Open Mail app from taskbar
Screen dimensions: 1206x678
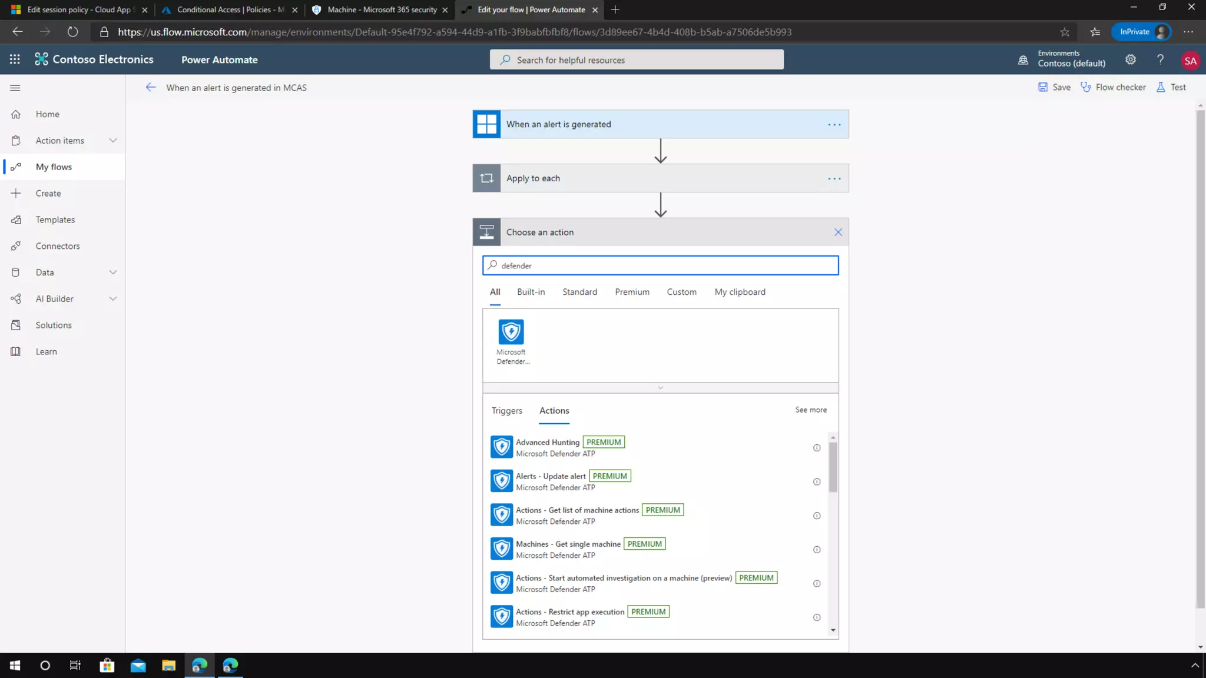[138, 666]
